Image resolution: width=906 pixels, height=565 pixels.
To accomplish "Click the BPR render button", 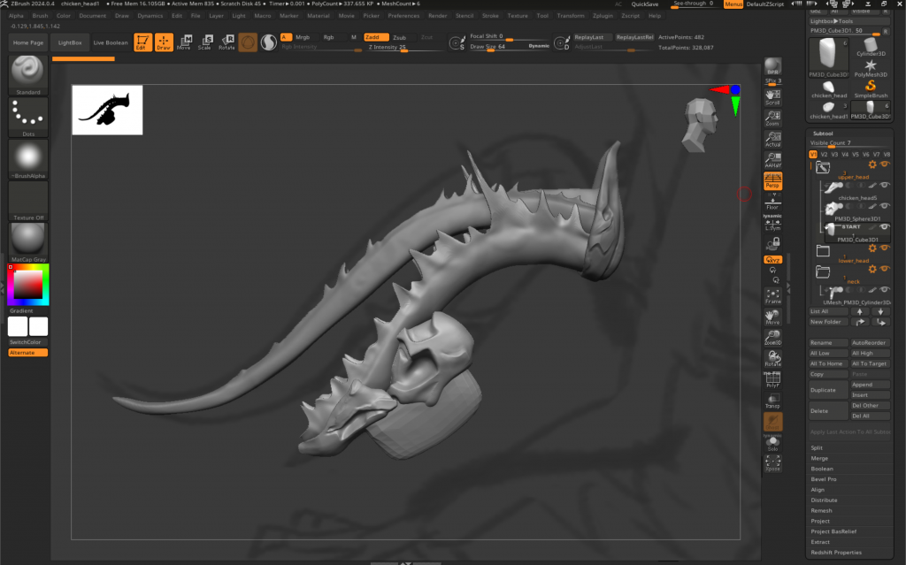I will 772,66.
